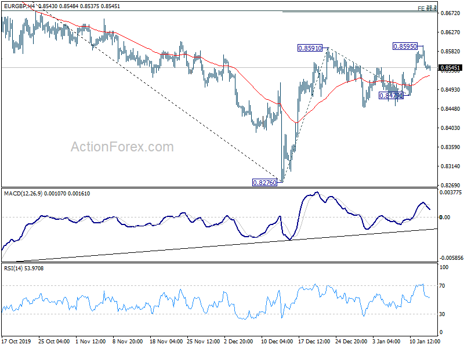Click the 24 Dec 20:00 date label

pos(351,342)
